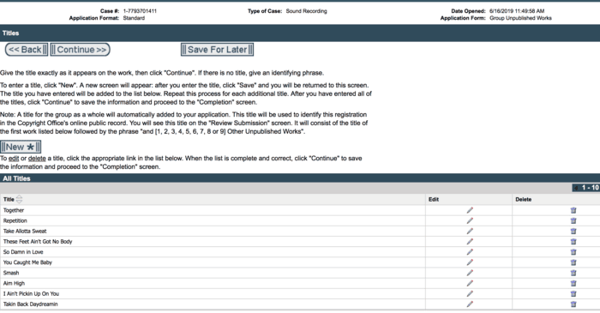
Task: Edit "Takin Back Daydreamin" pencil icon
Action: 470,304
